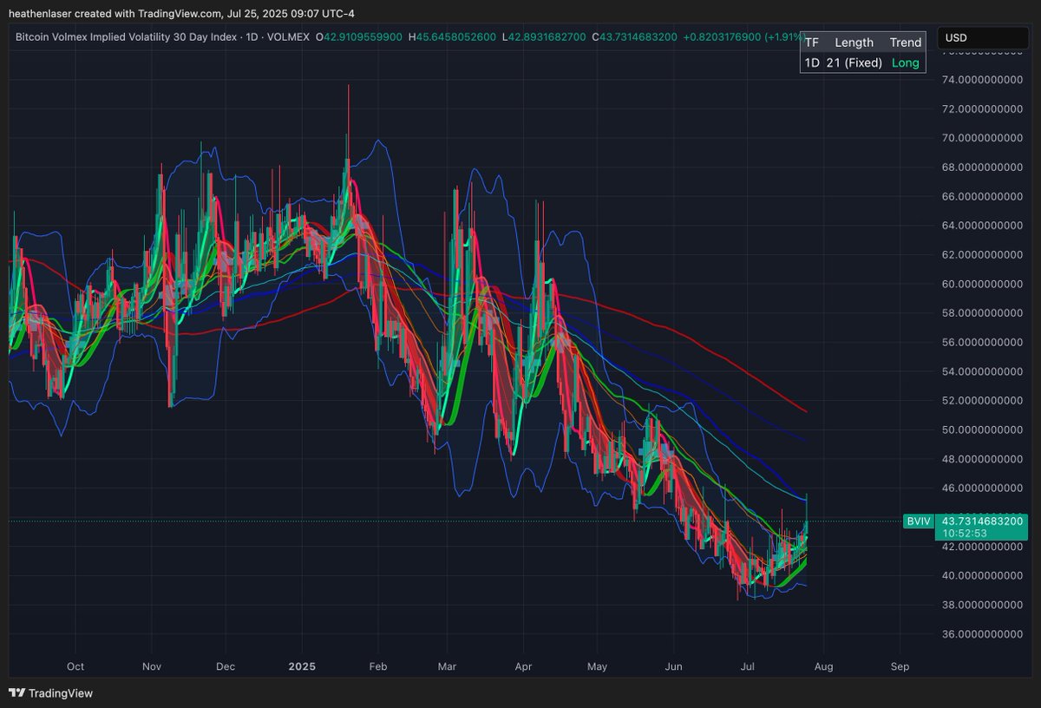Click the 38.0000000000 price axis label
1041x708 pixels.
click(x=983, y=604)
